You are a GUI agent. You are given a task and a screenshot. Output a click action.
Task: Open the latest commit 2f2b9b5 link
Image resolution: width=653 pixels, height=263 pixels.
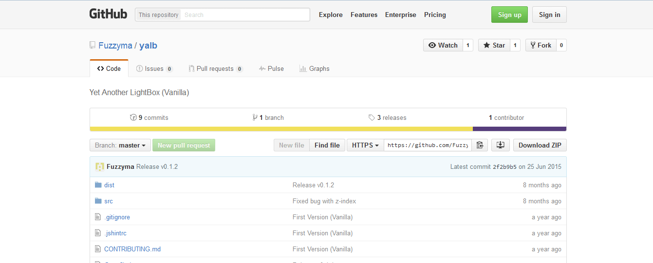[x=504, y=166]
